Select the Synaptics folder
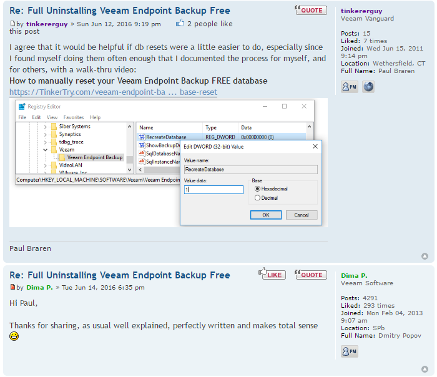The width and height of the screenshot is (437, 377). point(70,134)
